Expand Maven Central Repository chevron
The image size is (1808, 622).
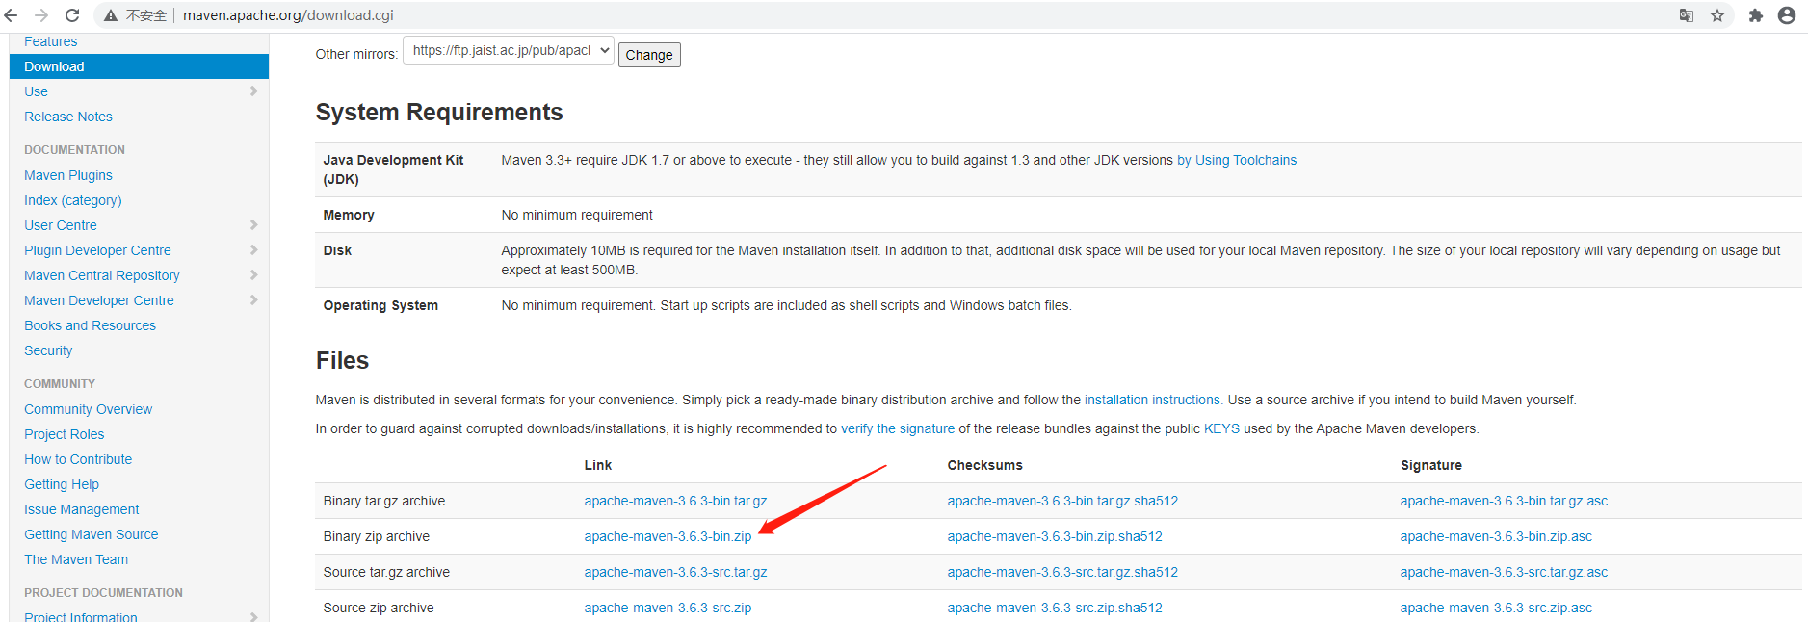[x=253, y=275]
